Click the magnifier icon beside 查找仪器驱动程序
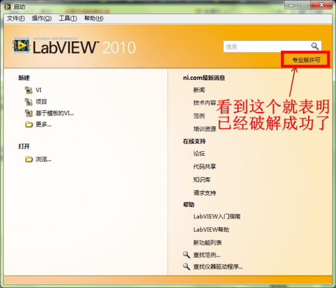The height and width of the screenshot is (288, 336). [x=187, y=267]
